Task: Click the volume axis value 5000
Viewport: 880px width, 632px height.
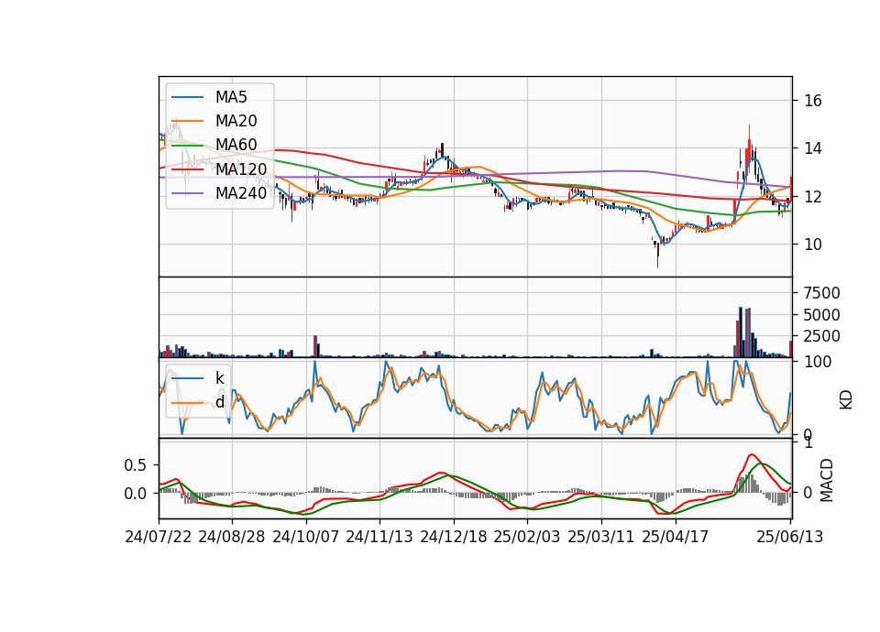Action: [821, 315]
